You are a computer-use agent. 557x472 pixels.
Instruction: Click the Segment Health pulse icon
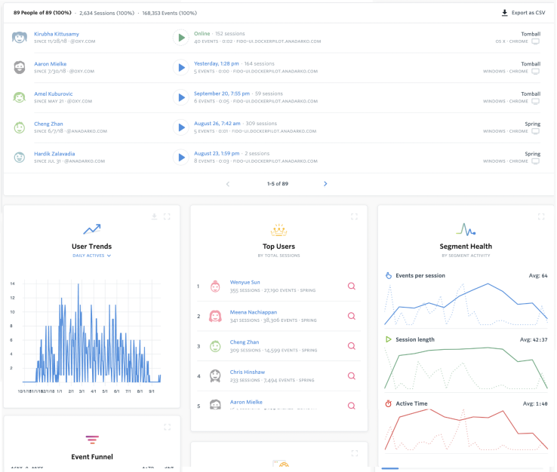[466, 229]
